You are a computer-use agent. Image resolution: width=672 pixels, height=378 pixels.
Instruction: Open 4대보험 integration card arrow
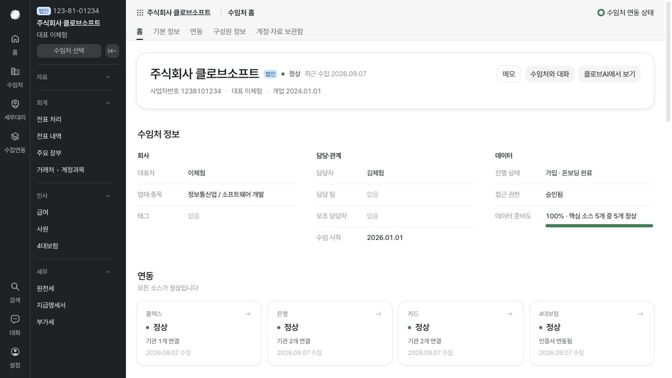click(640, 314)
